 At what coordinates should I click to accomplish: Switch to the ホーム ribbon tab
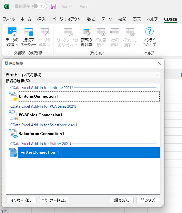click(x=26, y=19)
